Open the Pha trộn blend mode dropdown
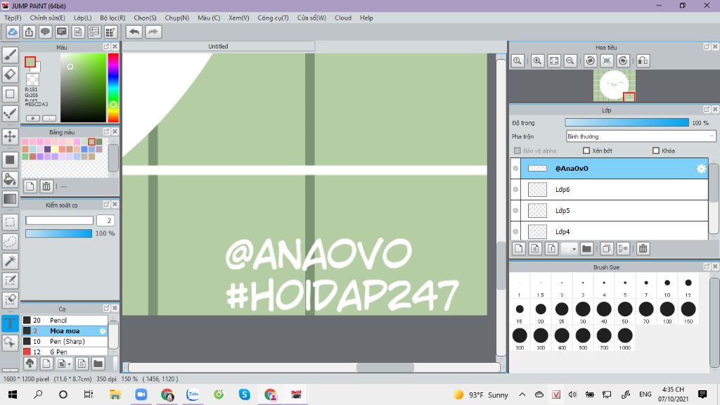The height and width of the screenshot is (405, 720). coord(641,136)
